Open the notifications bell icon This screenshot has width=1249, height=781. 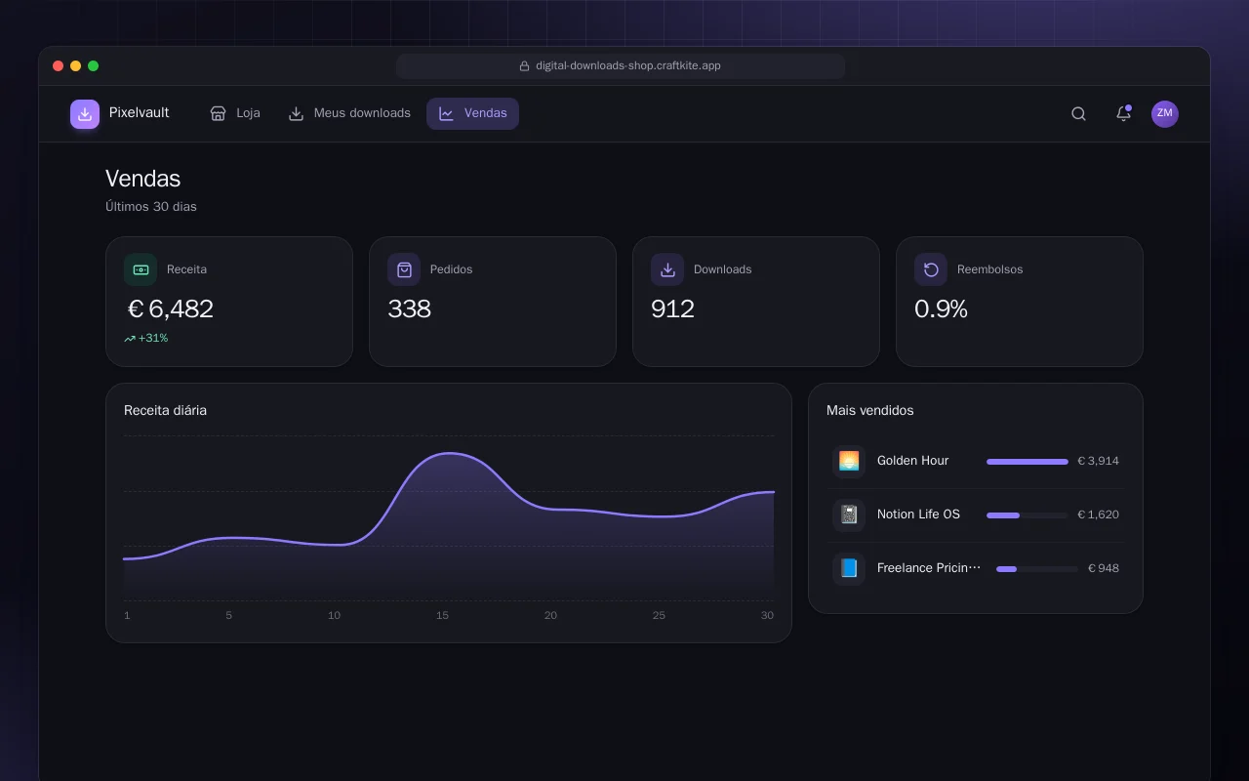tap(1123, 114)
